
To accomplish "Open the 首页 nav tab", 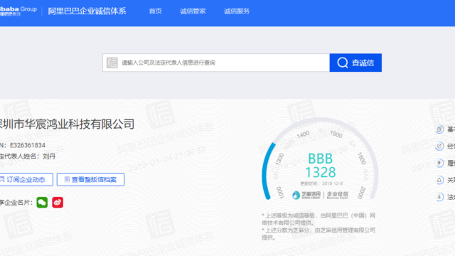I will 155,11.
